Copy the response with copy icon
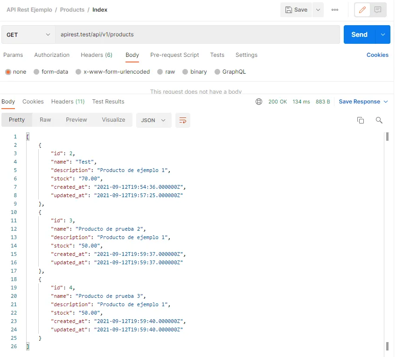 (361, 120)
